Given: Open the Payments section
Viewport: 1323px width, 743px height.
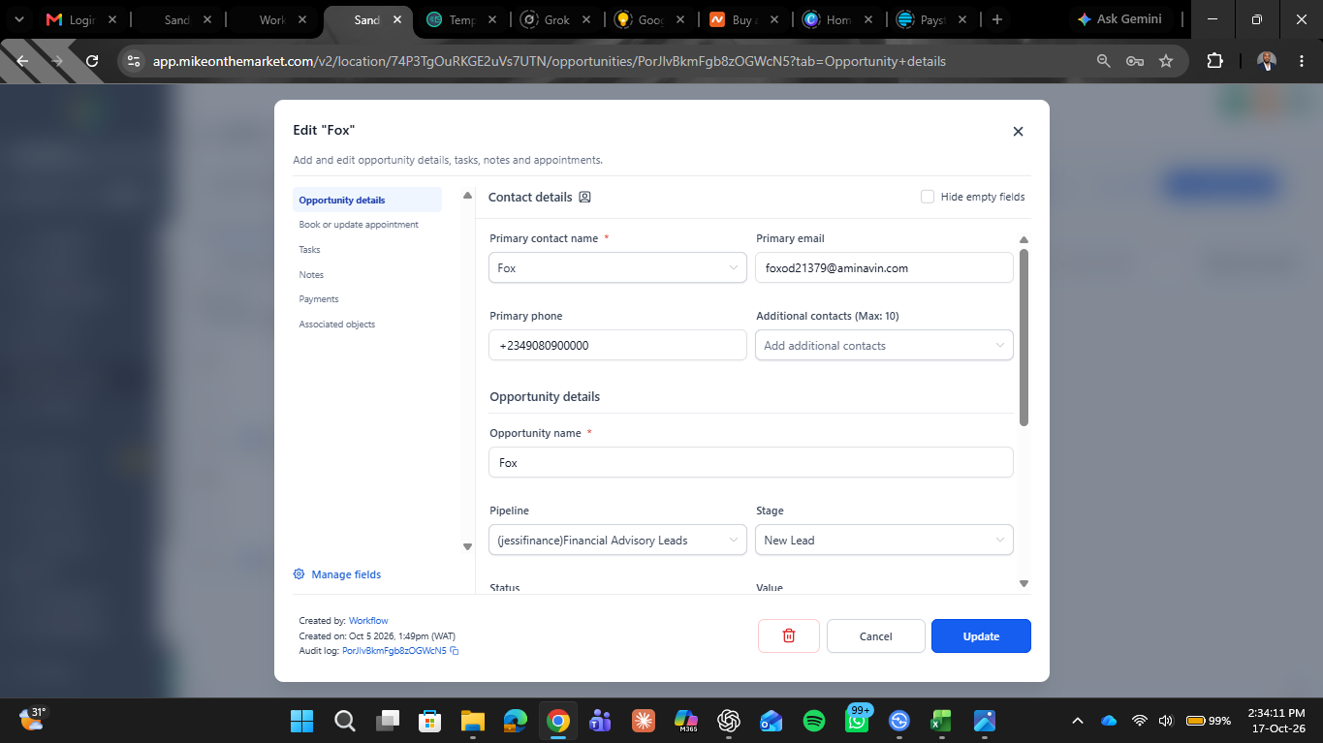Looking at the screenshot, I should 319,299.
